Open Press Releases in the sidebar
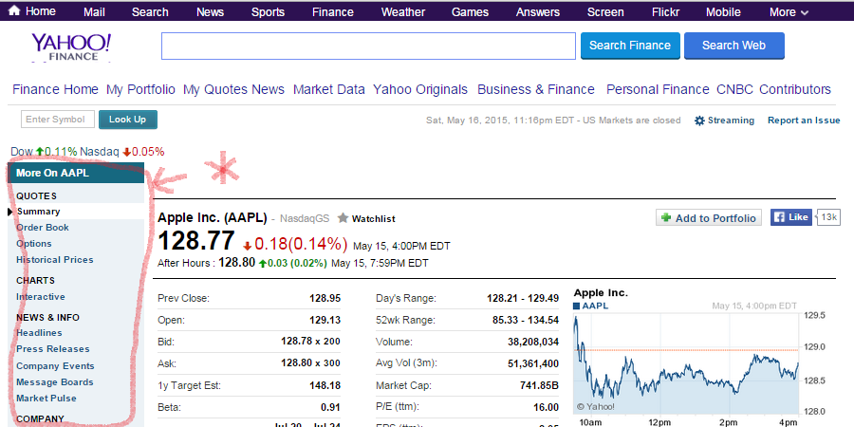This screenshot has height=427, width=854. pyautogui.click(x=53, y=348)
